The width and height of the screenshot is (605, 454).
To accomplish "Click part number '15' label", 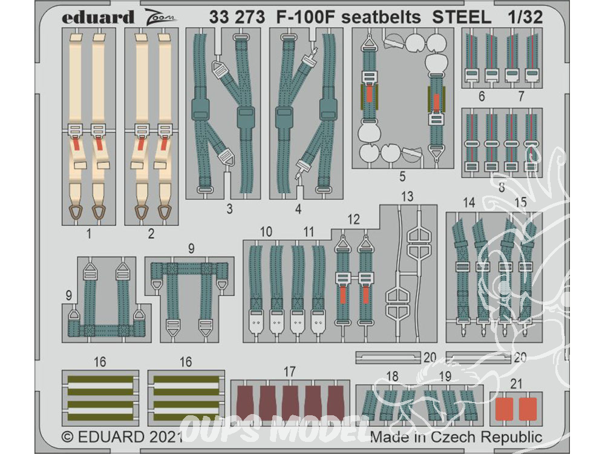I will pos(520,202).
